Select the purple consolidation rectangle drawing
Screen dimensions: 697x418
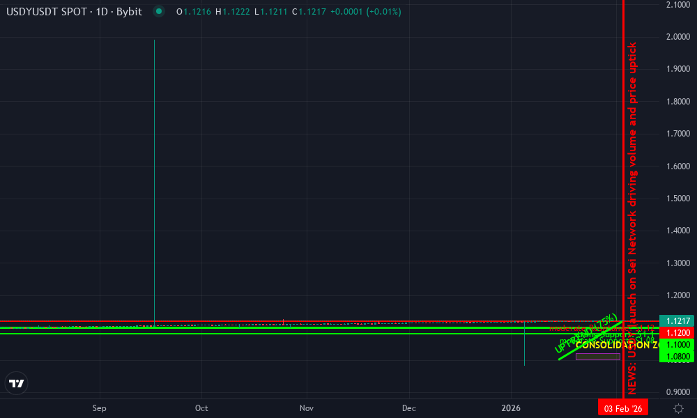[x=598, y=356]
